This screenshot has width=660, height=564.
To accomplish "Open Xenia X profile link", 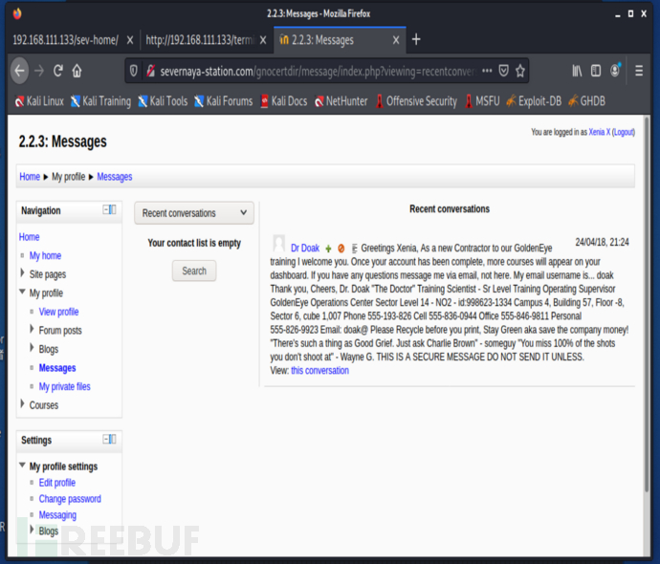I will (600, 132).
